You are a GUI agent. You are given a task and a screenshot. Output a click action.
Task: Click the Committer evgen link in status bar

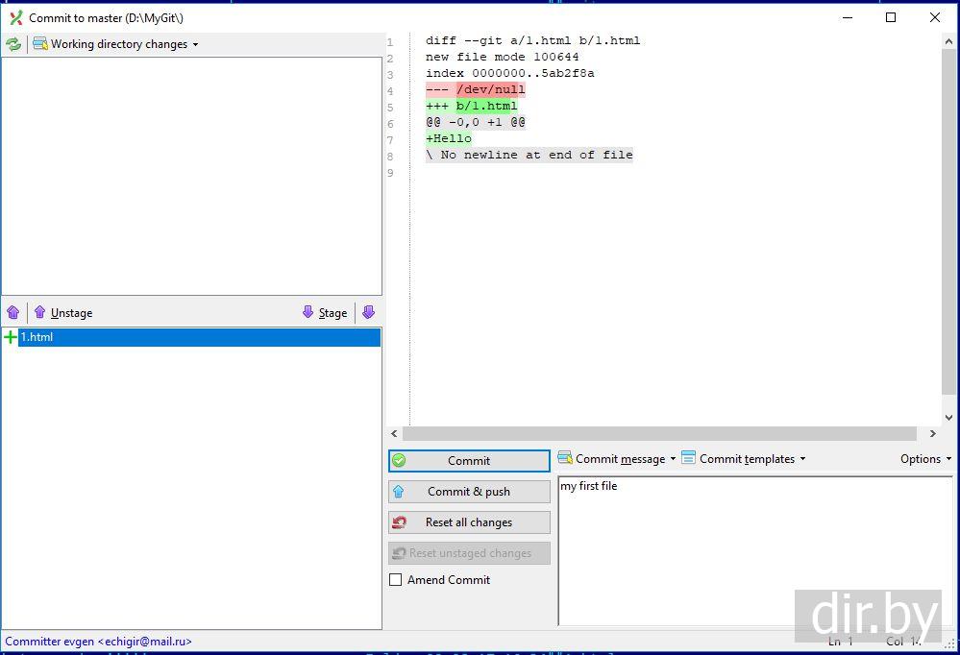pos(99,642)
